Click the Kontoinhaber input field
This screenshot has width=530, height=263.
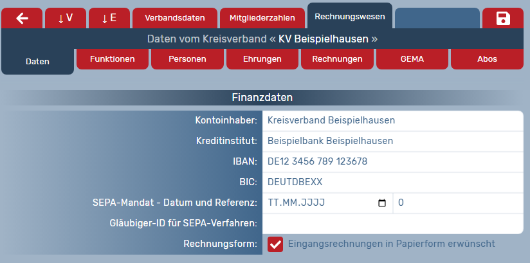click(x=392, y=120)
